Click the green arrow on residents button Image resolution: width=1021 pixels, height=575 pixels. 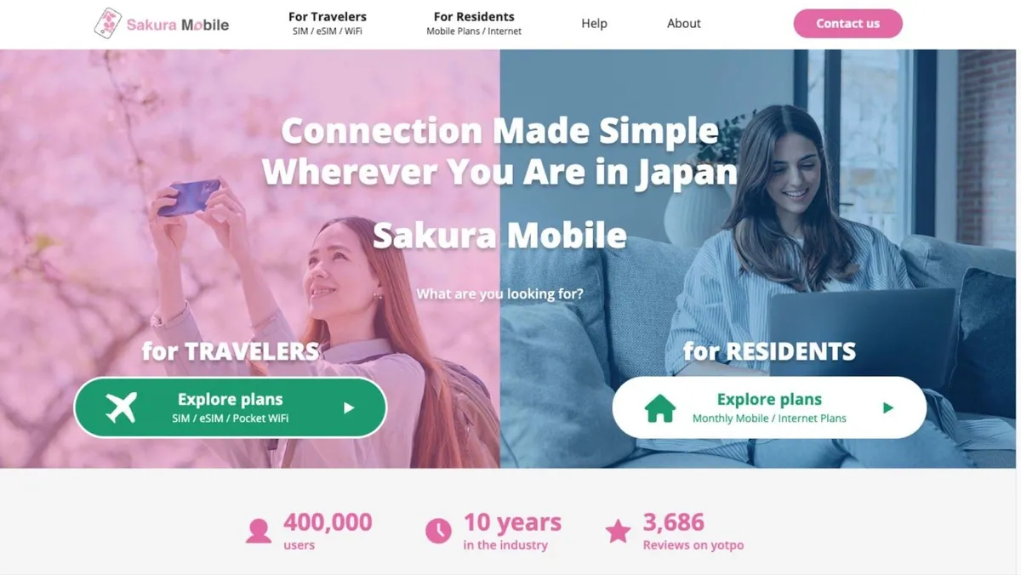coord(888,408)
